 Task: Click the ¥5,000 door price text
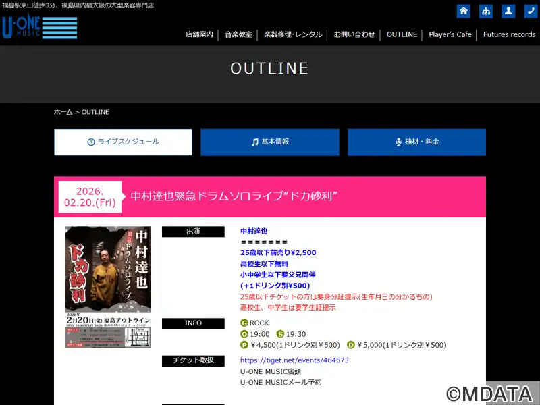click(402, 345)
